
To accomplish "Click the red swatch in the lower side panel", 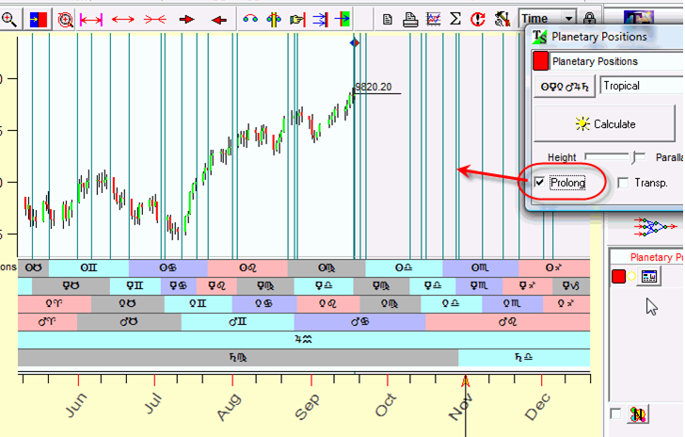I will point(618,277).
